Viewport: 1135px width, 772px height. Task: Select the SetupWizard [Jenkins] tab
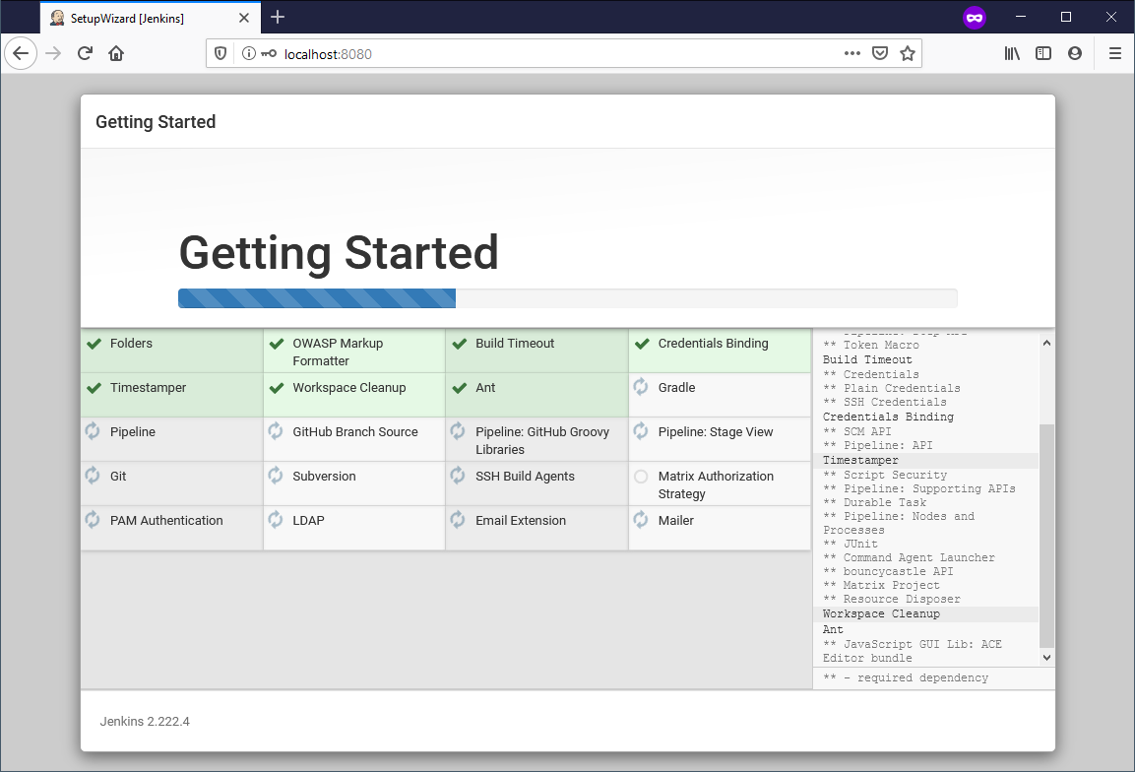(128, 18)
